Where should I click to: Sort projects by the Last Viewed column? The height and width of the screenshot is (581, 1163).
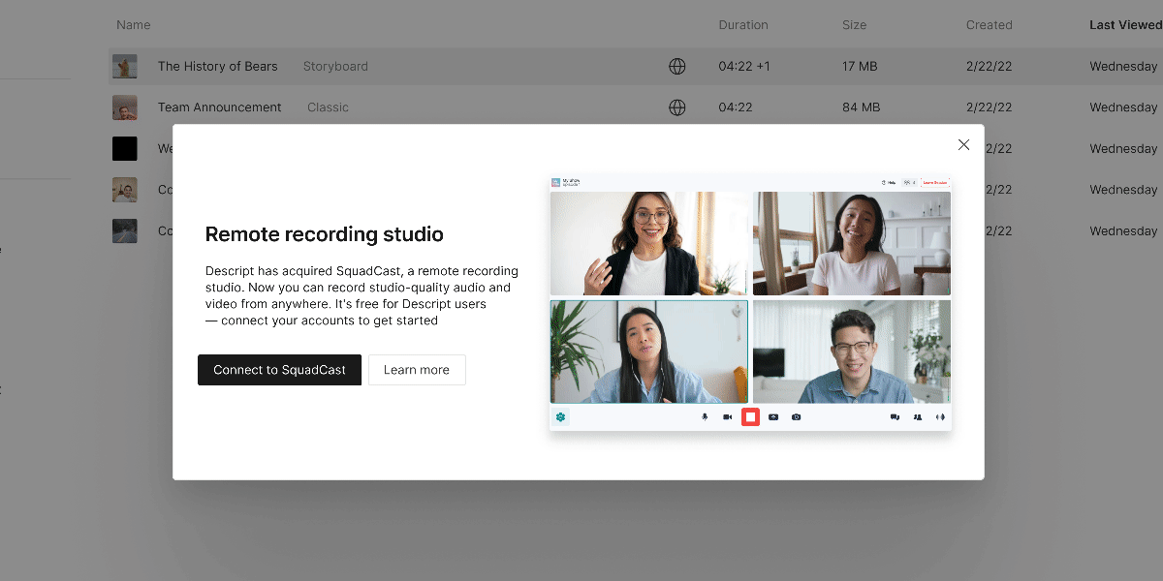pos(1124,25)
